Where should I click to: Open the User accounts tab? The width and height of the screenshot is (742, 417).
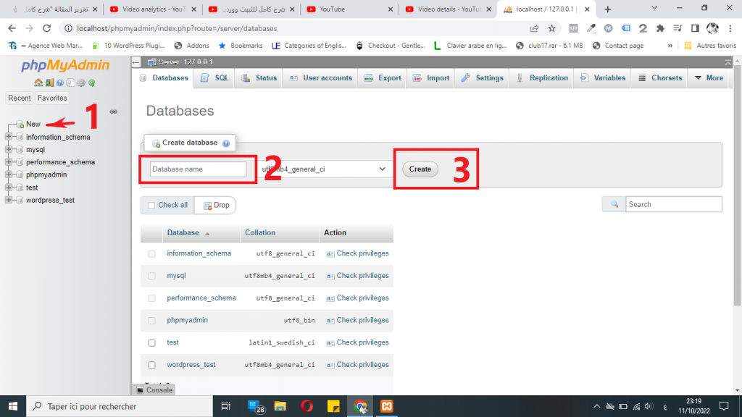[320, 78]
